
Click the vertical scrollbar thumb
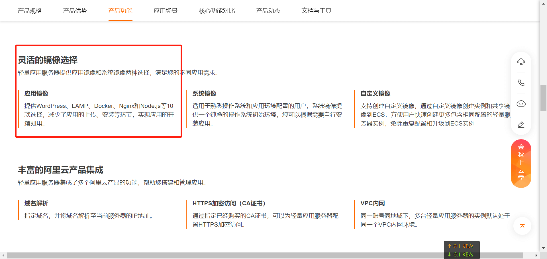(543, 98)
